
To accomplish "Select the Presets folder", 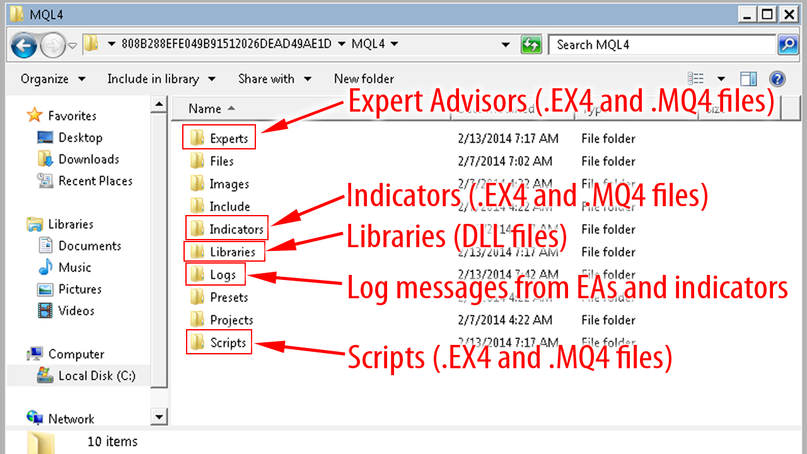I will [219, 298].
